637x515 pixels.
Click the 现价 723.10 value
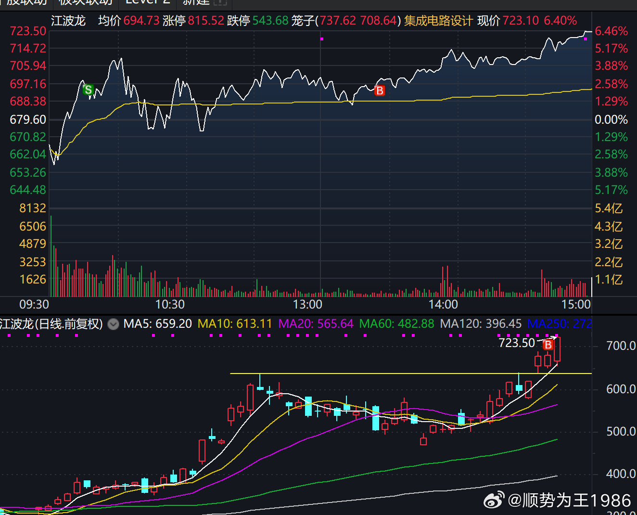point(508,21)
